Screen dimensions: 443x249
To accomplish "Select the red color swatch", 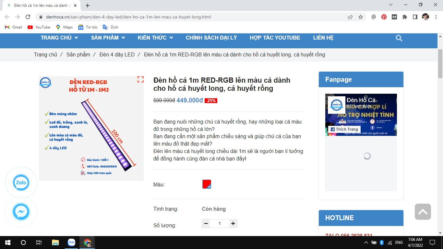I will pyautogui.click(x=207, y=184).
